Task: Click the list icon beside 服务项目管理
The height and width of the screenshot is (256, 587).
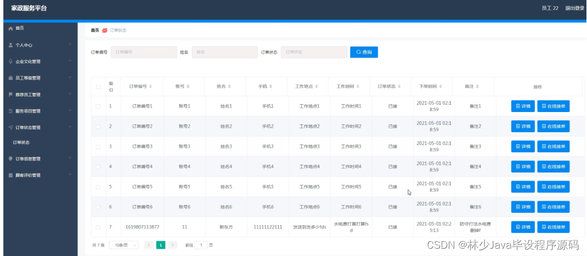Action: [11, 111]
